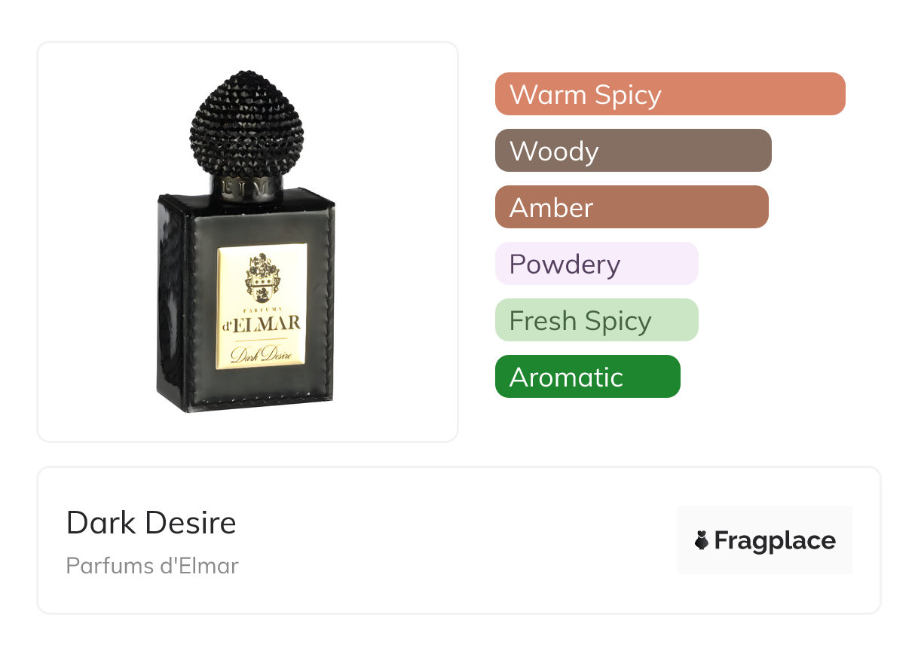The image size is (918, 651).
Task: Click the Amber accord bar
Action: point(632,207)
